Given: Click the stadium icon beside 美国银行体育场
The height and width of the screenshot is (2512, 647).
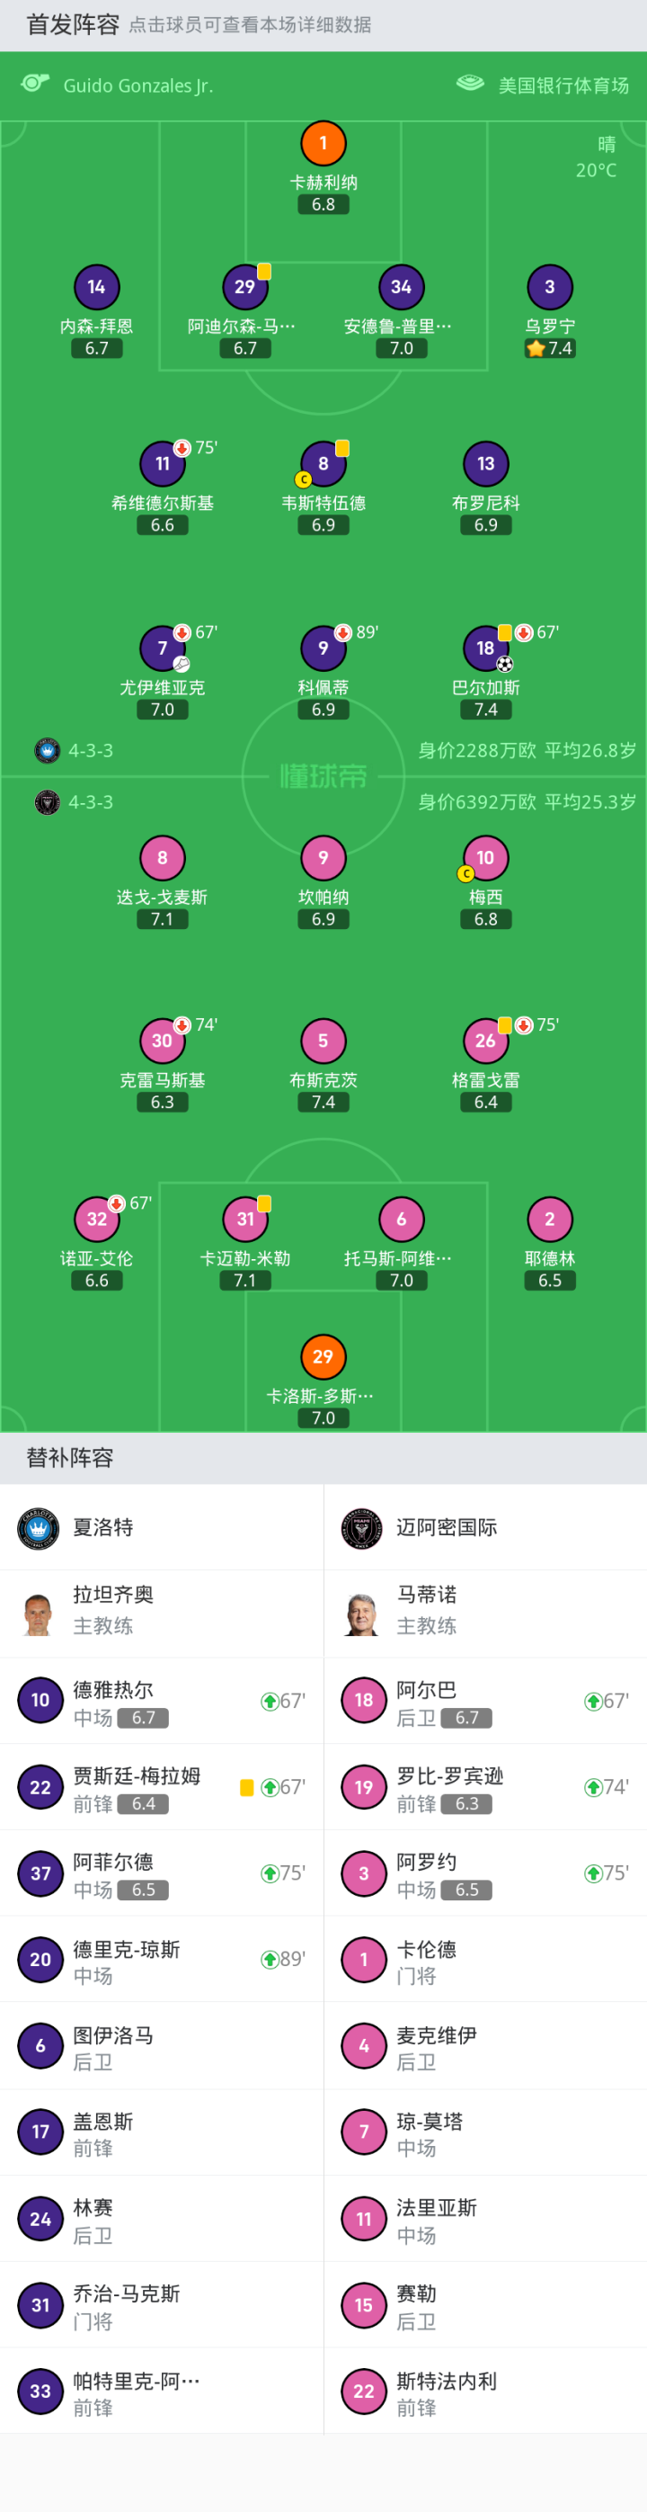Looking at the screenshot, I should (x=471, y=84).
